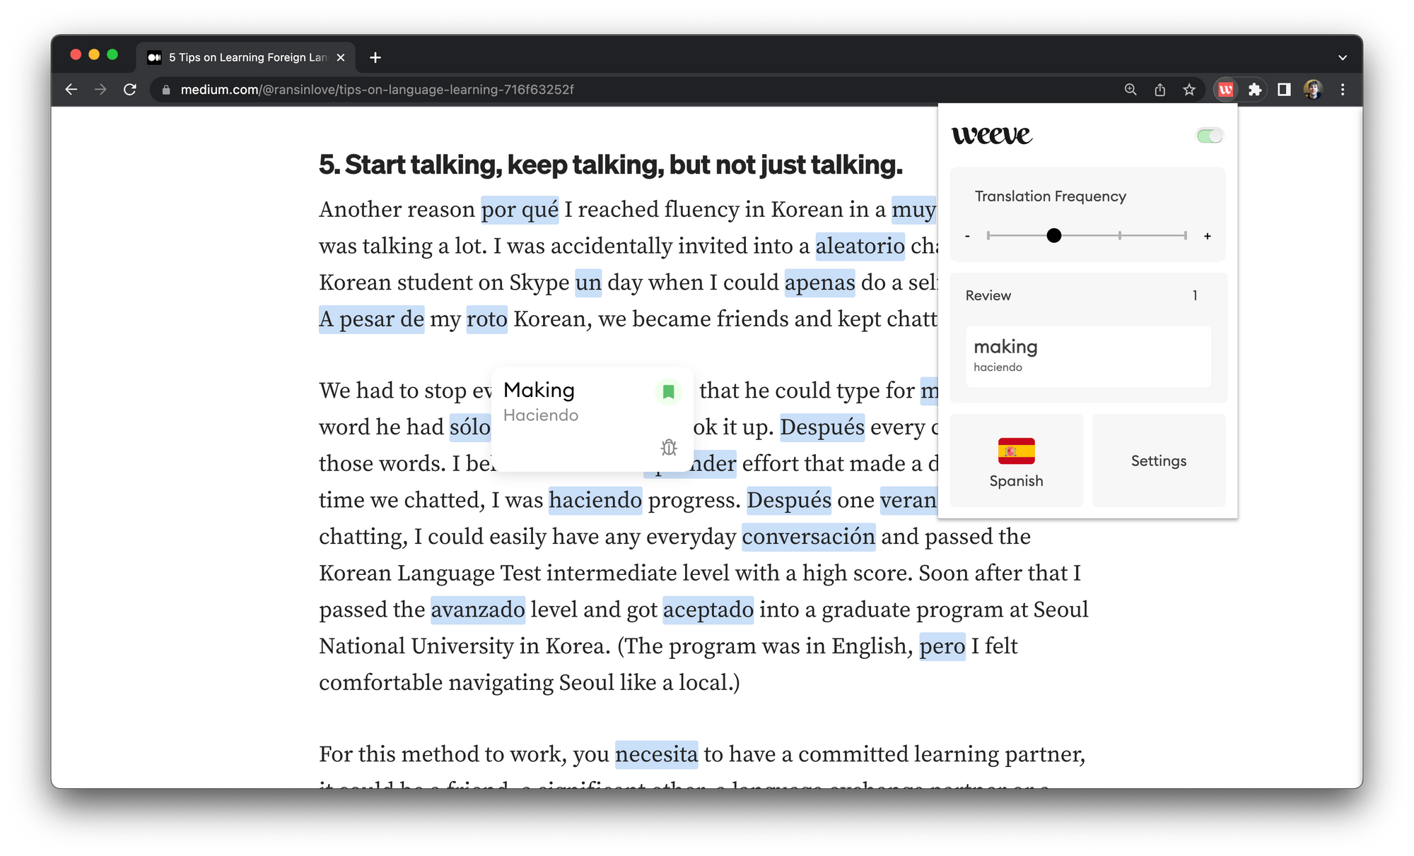Star this page using the bookmark icon
1414x856 pixels.
1189,89
